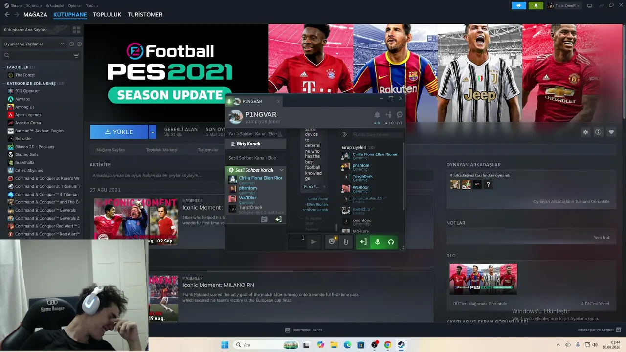626x352 pixels.
Task: Click the chat message input box
Action: [x=297, y=242]
